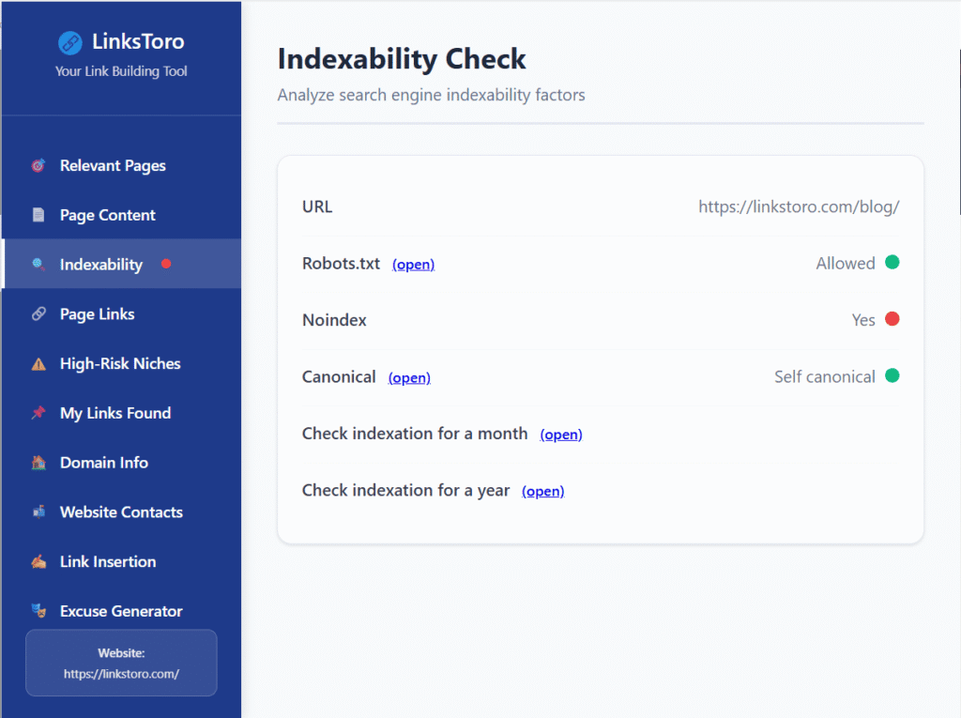This screenshot has height=718, width=961.
Task: Click the red Noindex status dot
Action: click(892, 319)
